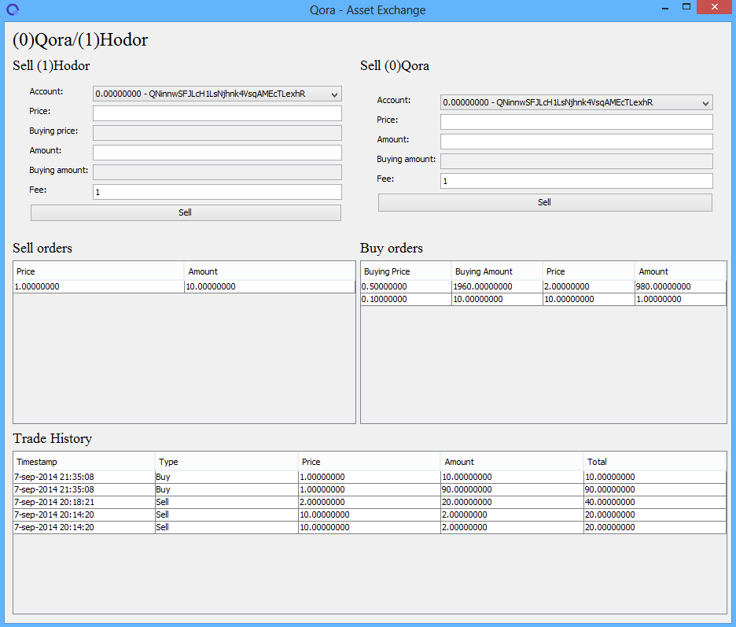This screenshot has width=736, height=627.
Task: Select the 1.00000000 price cell in Sell orders
Action: coord(98,286)
